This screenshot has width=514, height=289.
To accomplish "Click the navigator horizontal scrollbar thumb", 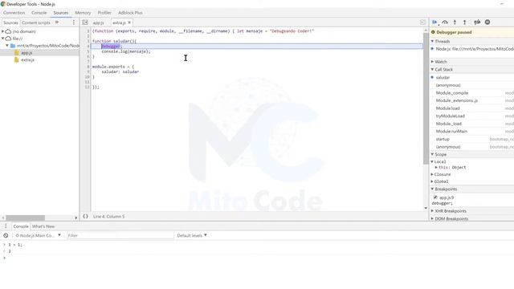I will pos(25,218).
